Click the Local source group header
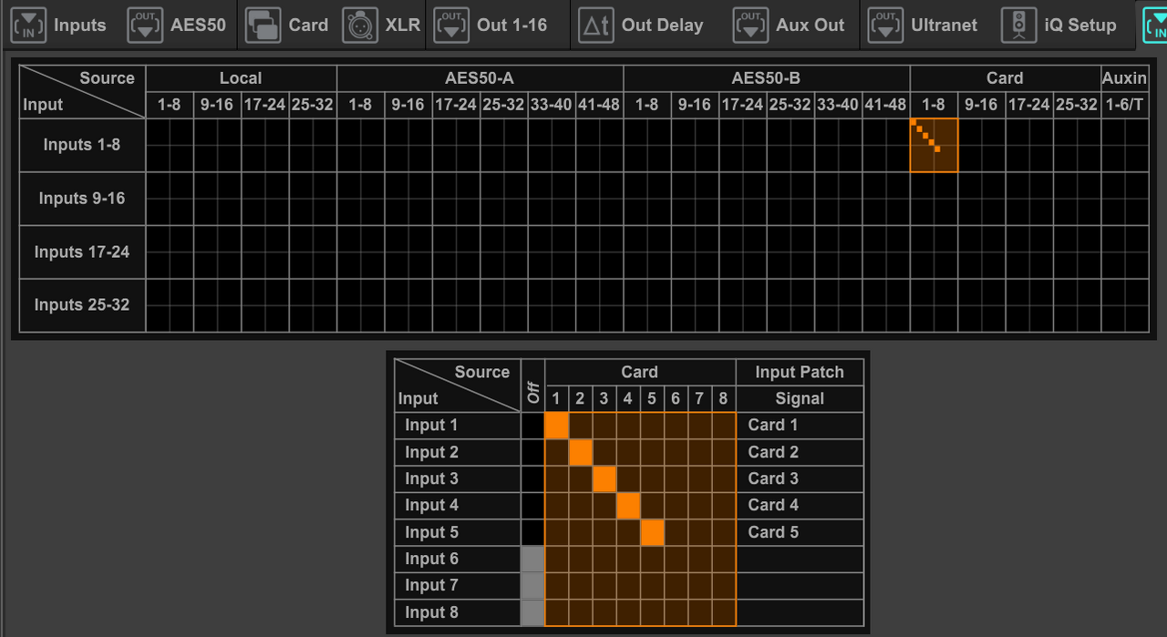1167x637 pixels. 241,78
